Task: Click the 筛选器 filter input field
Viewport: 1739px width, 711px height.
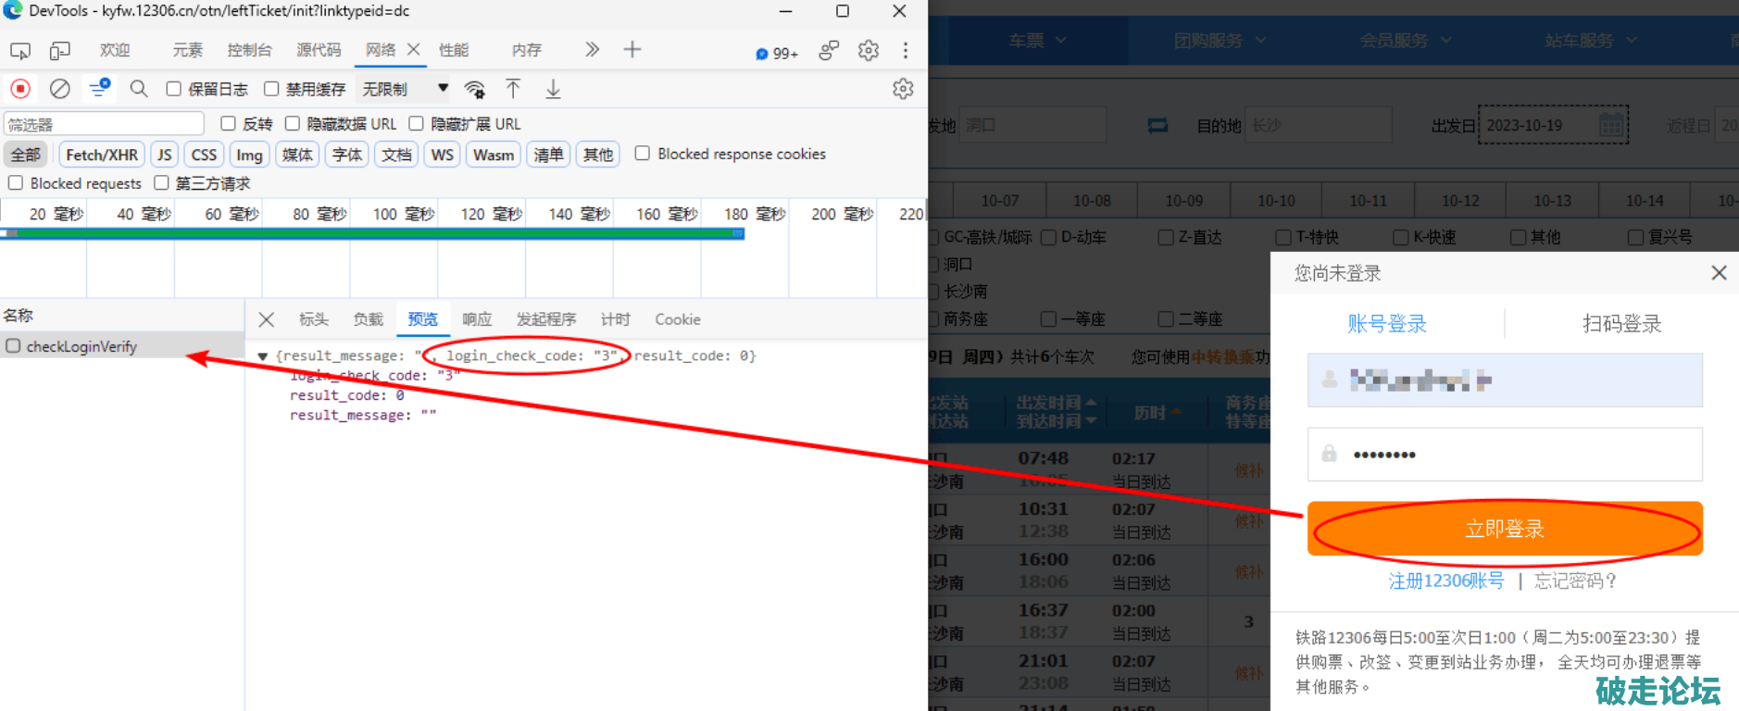Action: (104, 124)
